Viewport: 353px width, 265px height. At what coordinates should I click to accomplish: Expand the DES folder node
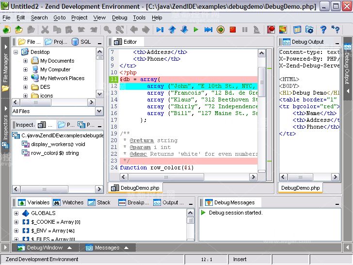[25, 87]
